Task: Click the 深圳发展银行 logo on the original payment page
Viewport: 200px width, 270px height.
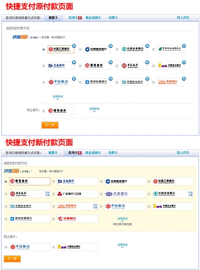Action: click(98, 82)
